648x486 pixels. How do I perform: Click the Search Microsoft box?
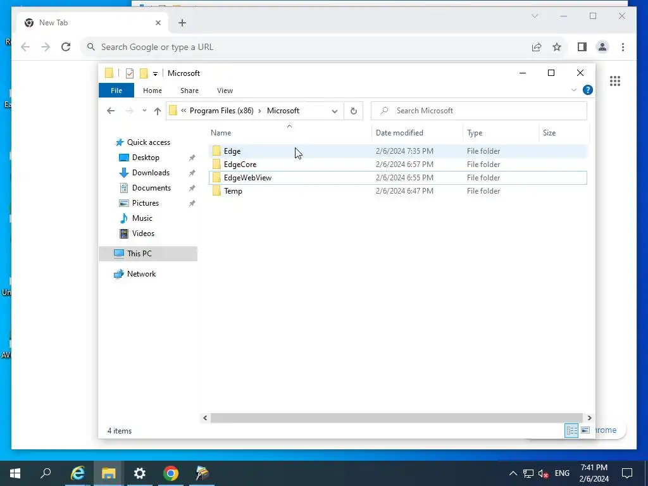[x=478, y=111]
